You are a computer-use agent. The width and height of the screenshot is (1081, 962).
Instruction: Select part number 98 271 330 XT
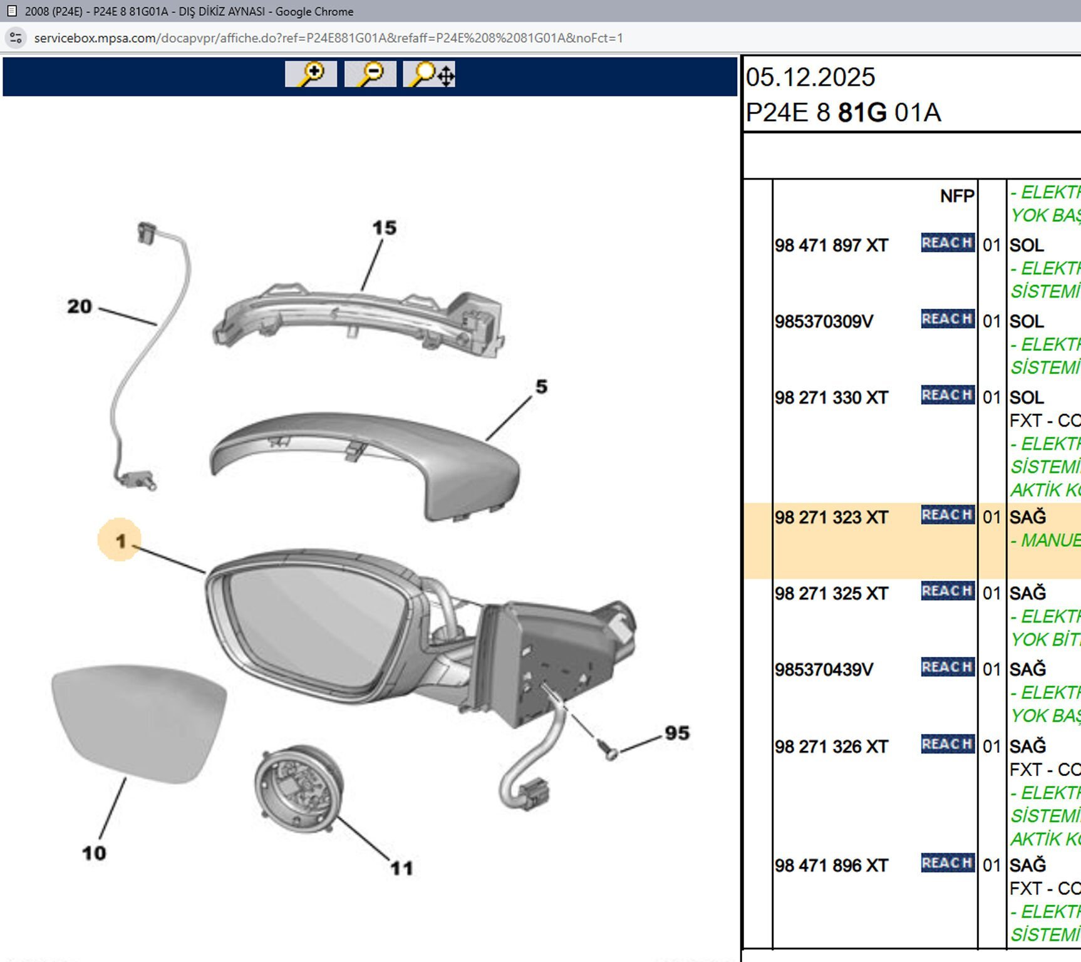831,398
